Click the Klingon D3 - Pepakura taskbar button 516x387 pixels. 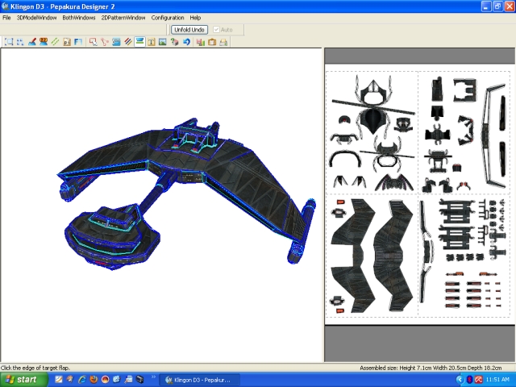point(199,380)
